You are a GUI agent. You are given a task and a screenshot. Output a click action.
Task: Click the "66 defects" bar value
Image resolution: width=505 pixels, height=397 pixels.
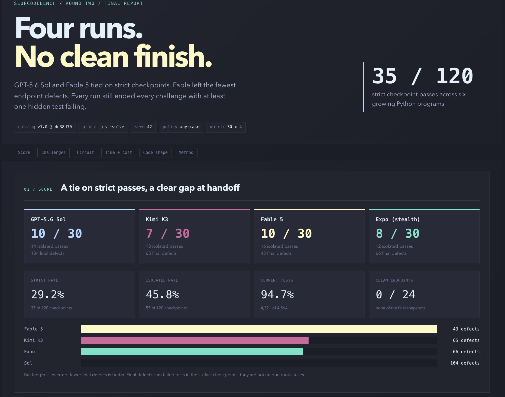(466, 352)
